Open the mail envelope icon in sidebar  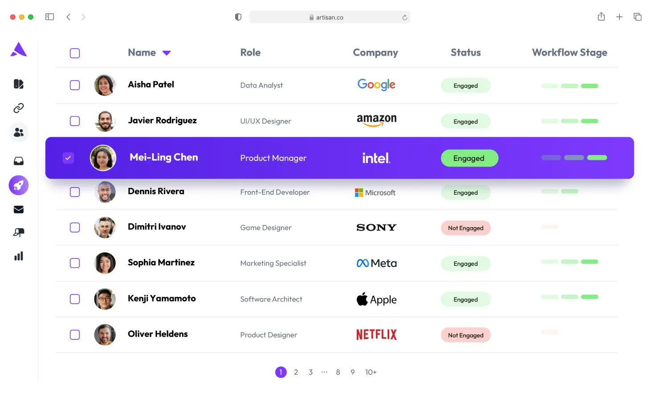[x=19, y=209]
